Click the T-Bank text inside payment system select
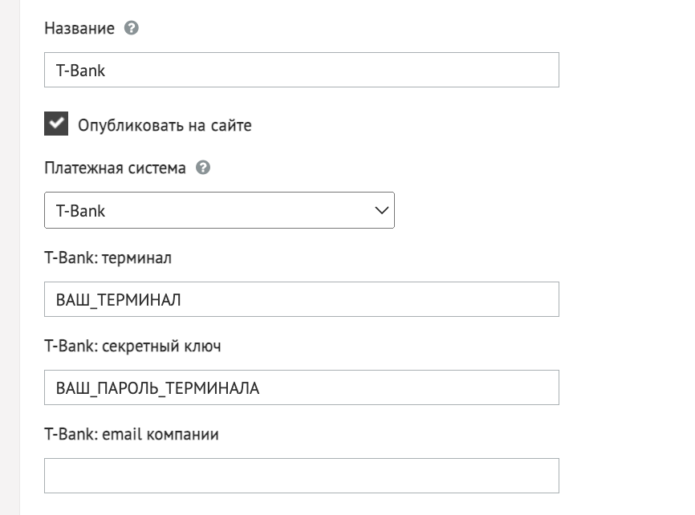This screenshot has width=695, height=515. [81, 211]
